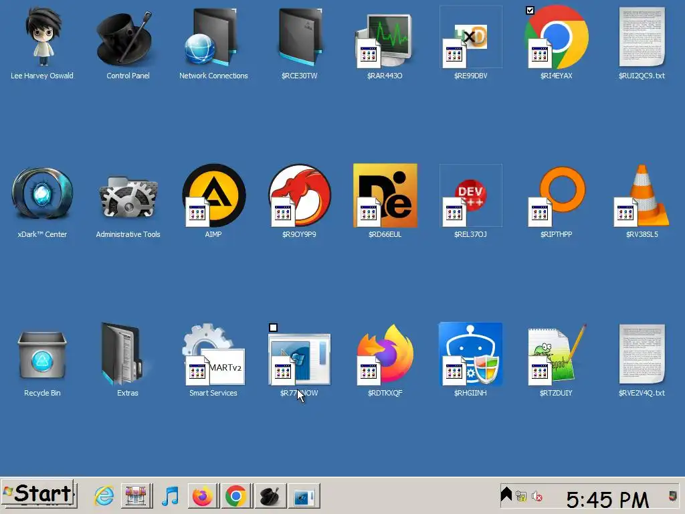Click the blue window icon in the taskbar
This screenshot has height=514, width=685.
coord(304,496)
